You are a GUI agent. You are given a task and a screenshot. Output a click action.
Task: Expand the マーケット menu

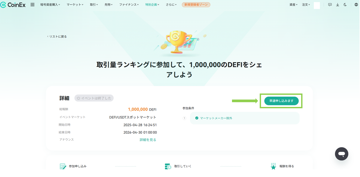(x=75, y=5)
